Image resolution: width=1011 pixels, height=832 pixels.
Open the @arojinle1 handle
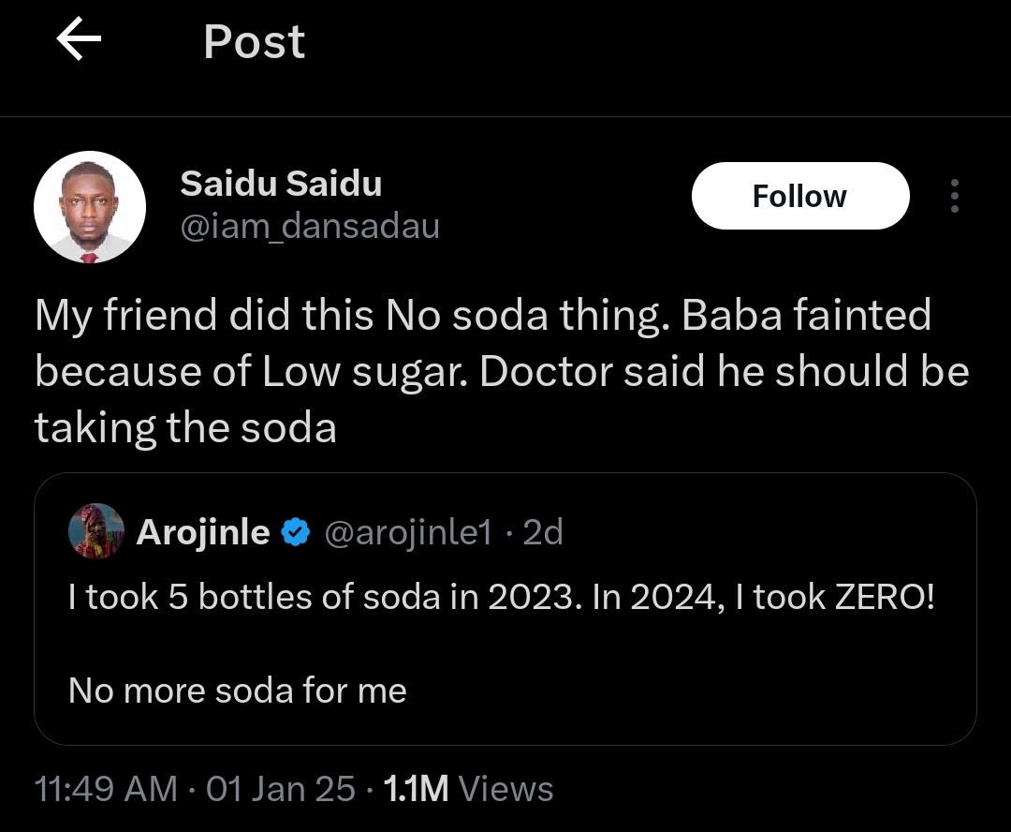[407, 532]
